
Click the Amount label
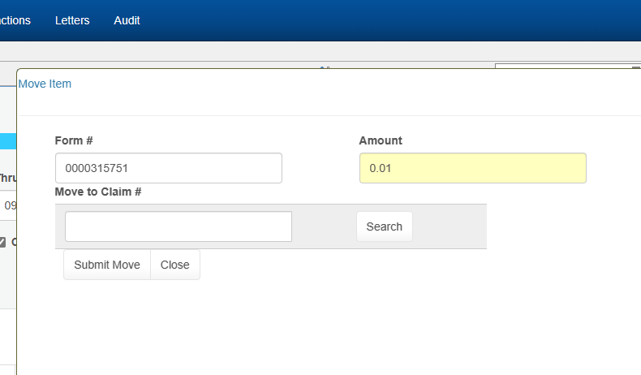tap(381, 140)
